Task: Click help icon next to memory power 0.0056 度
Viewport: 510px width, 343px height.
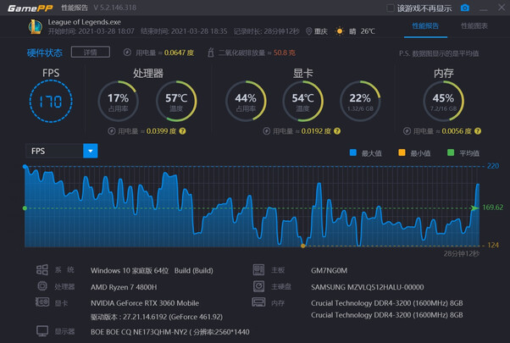Action: [478, 131]
